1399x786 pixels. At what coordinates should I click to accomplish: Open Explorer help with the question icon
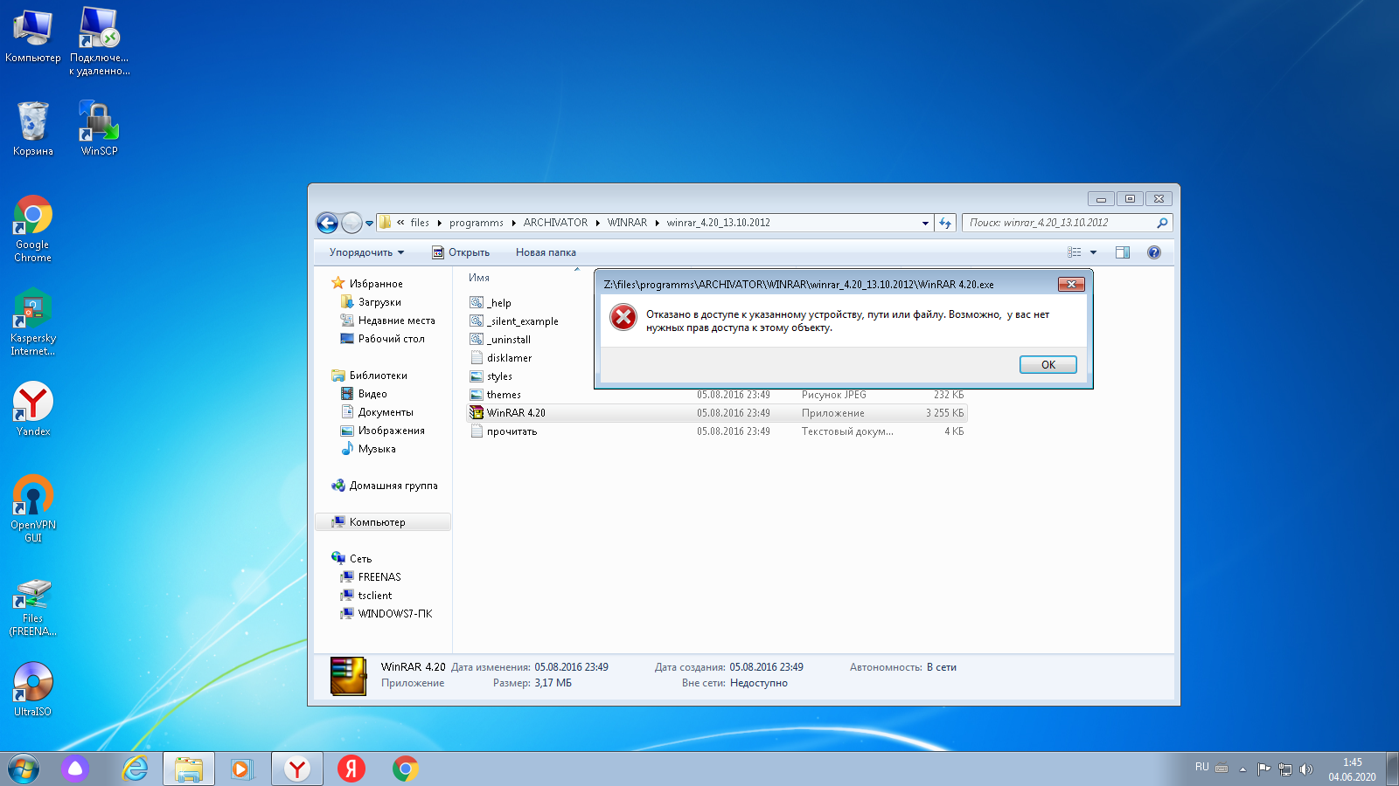[x=1154, y=252]
